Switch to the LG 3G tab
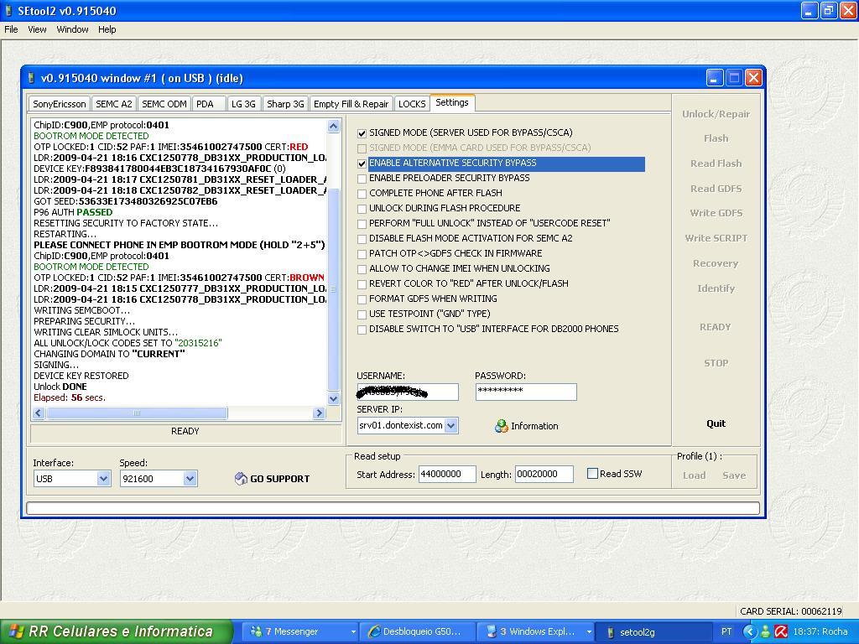Screen dimensions: 859x644 243,103
